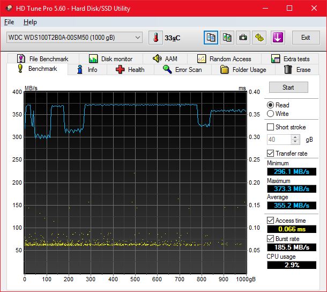Image resolution: width=327 pixels, height=292 pixels.
Task: Copy text results to clipboard icon
Action: point(211,38)
